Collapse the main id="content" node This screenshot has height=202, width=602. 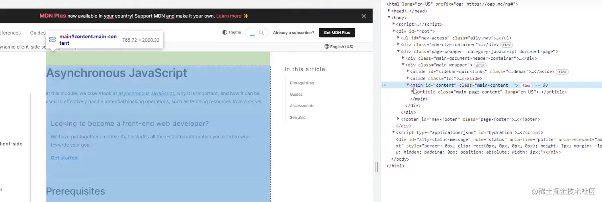pyautogui.click(x=408, y=85)
